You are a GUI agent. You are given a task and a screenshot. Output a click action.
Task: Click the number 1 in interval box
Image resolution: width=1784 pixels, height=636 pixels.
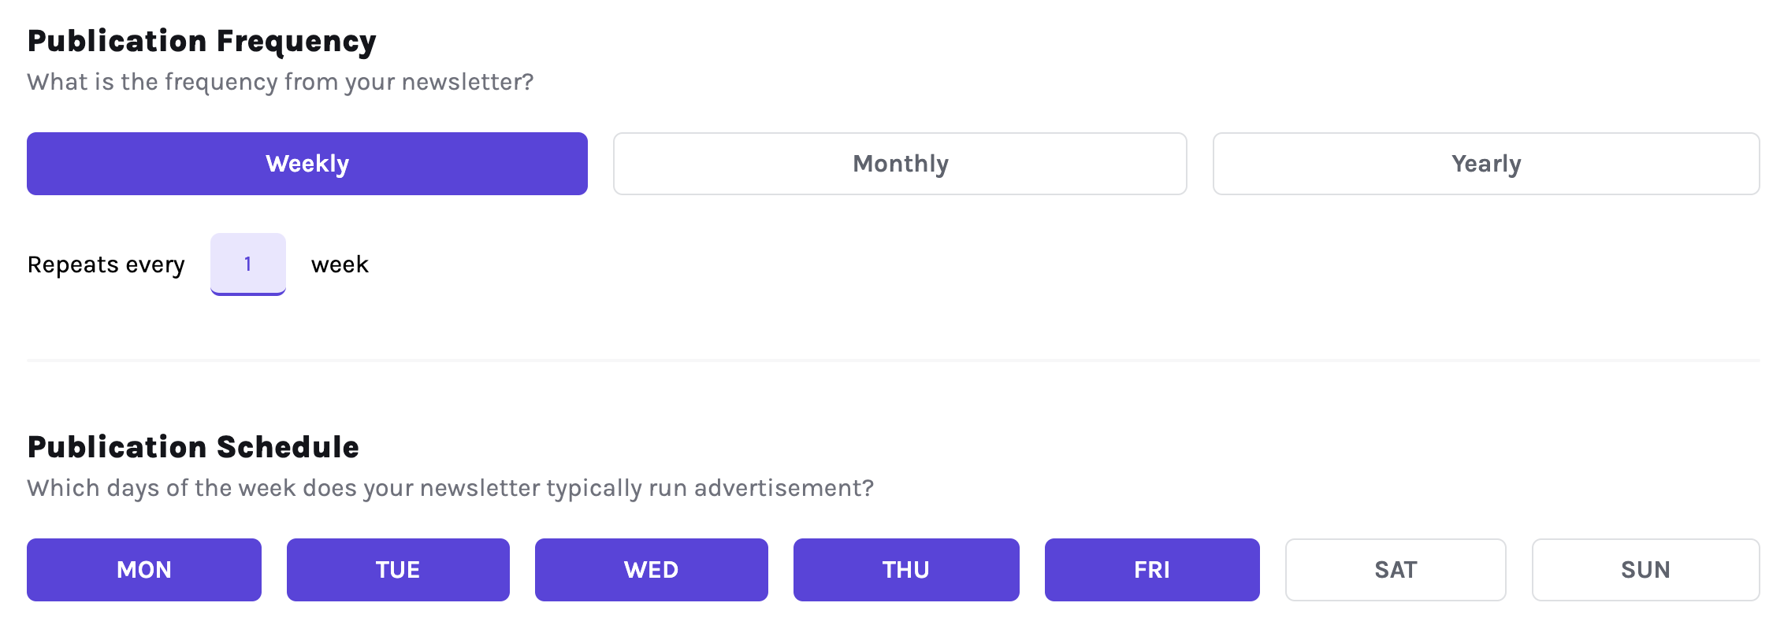(248, 264)
